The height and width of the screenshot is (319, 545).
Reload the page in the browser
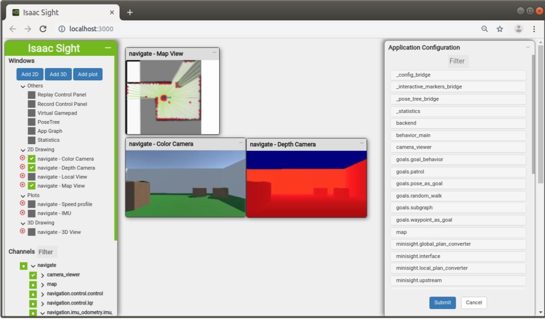coord(43,29)
